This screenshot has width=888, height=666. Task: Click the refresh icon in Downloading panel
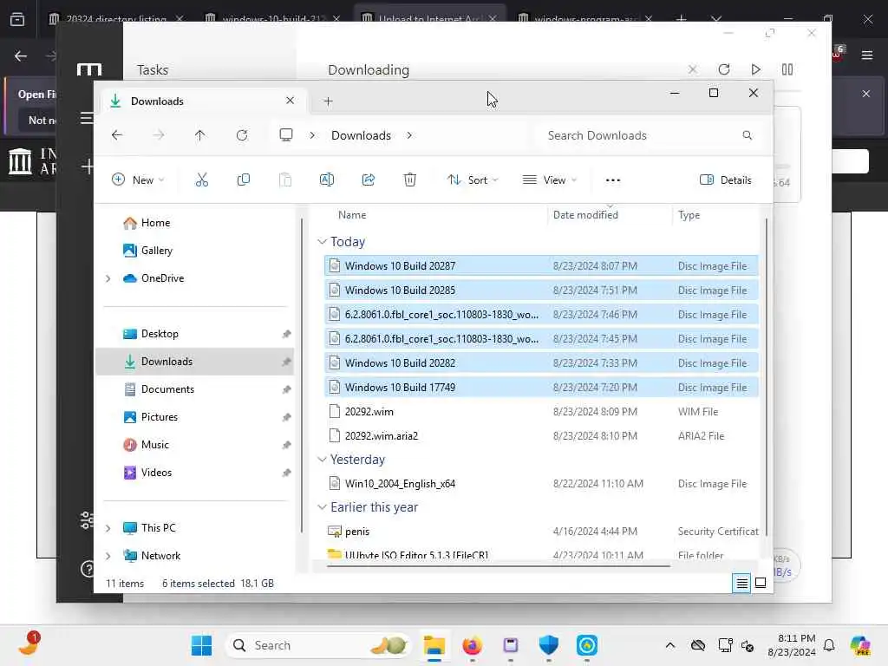[x=724, y=69]
